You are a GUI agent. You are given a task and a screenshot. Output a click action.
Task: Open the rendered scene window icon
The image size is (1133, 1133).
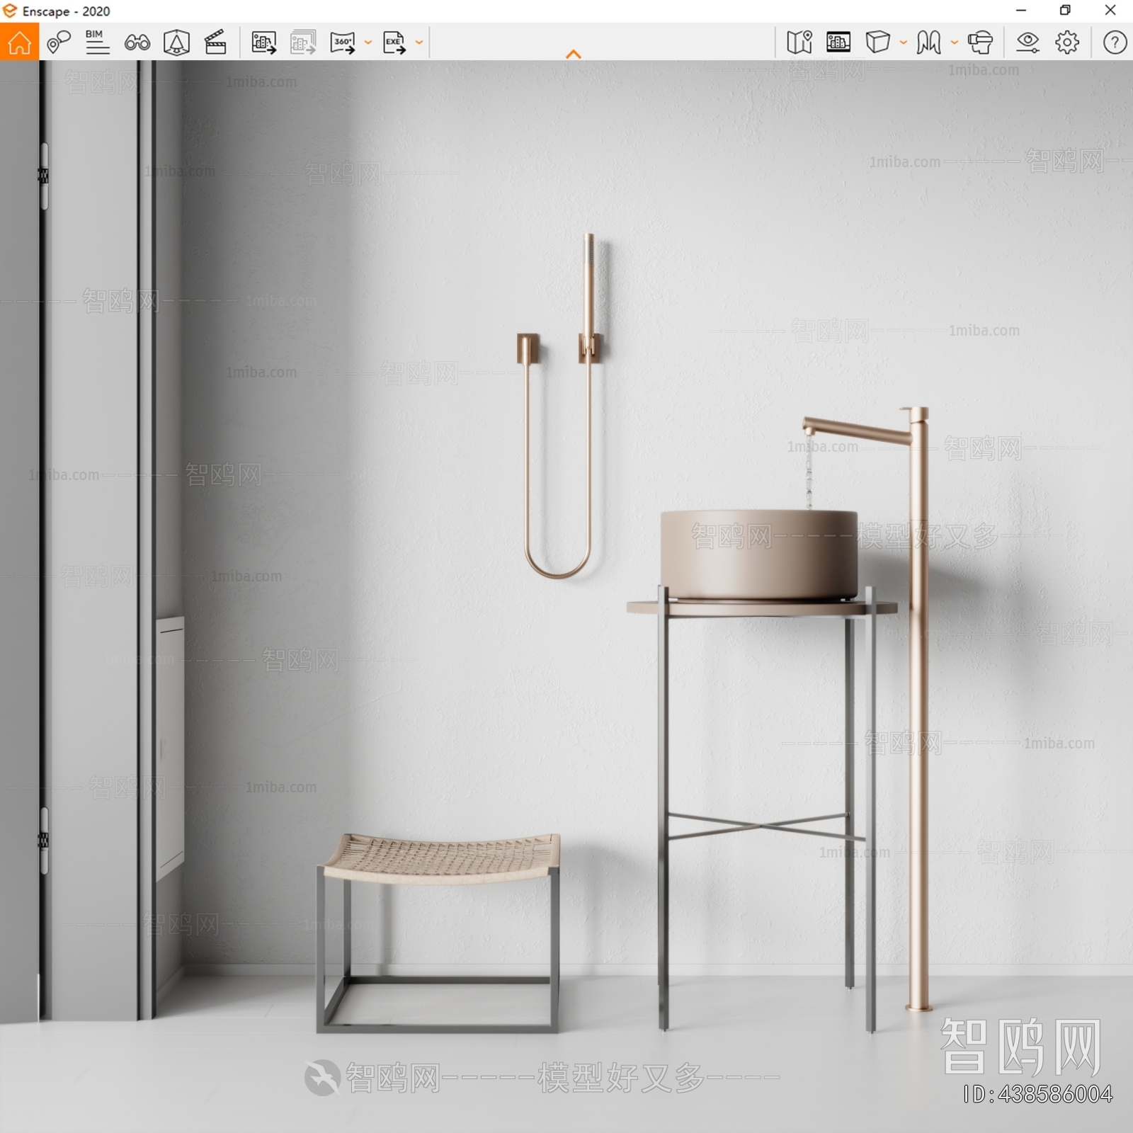(x=838, y=42)
